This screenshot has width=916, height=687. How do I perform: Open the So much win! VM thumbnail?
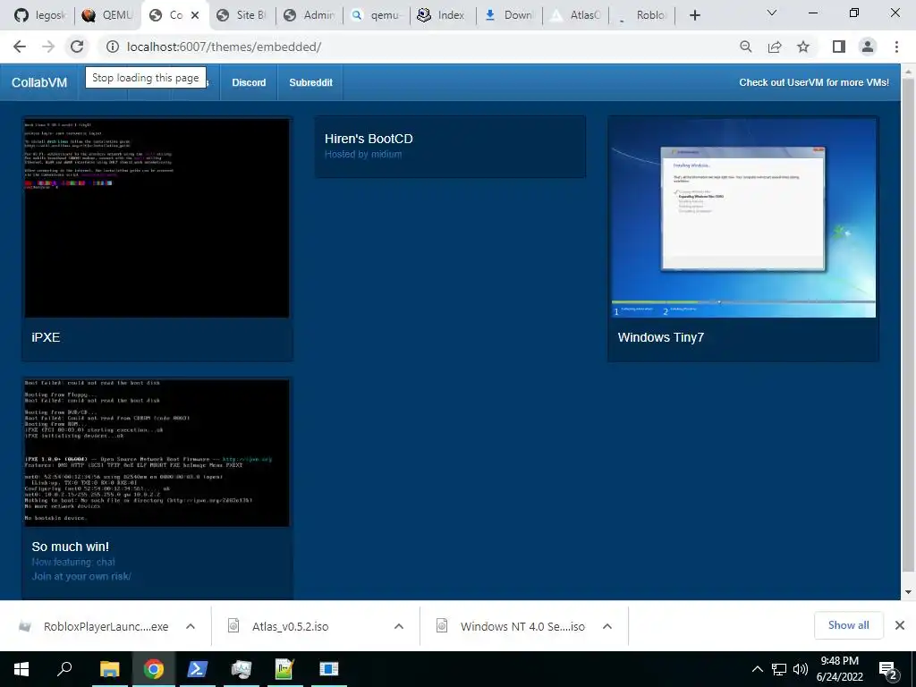(x=157, y=453)
